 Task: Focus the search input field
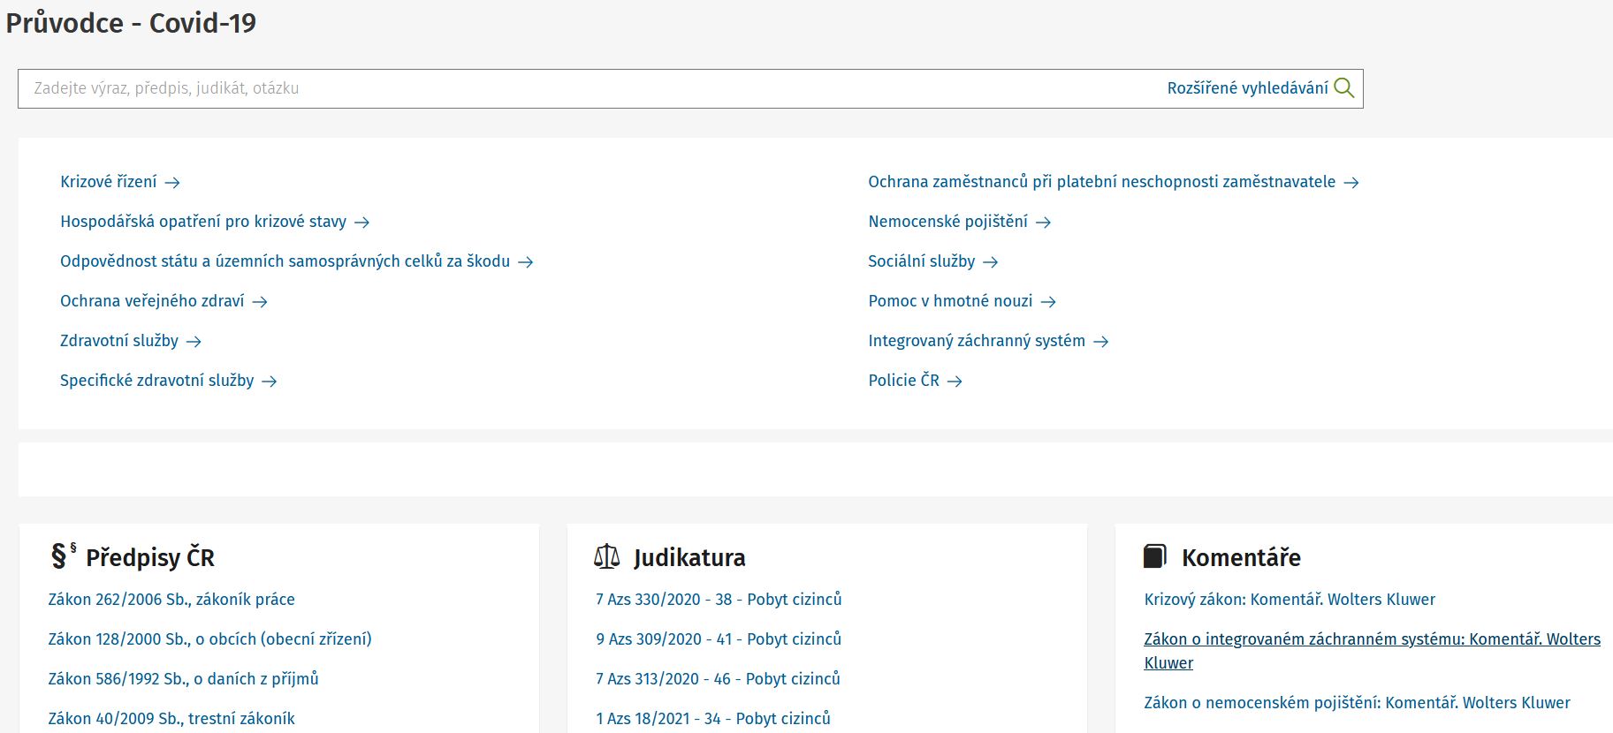coord(583,88)
